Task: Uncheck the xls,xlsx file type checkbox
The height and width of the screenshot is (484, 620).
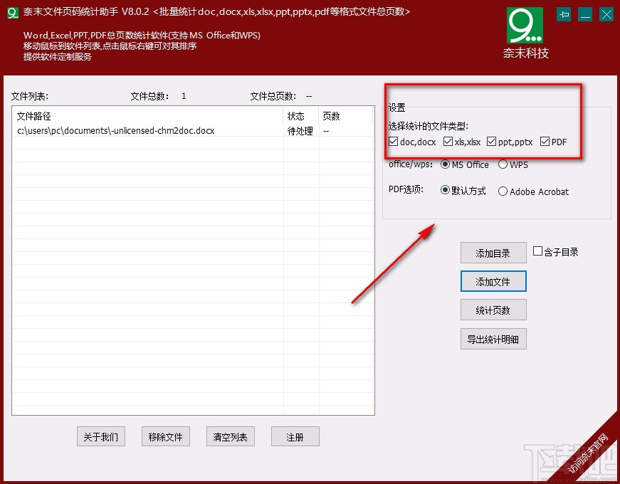Action: point(448,142)
